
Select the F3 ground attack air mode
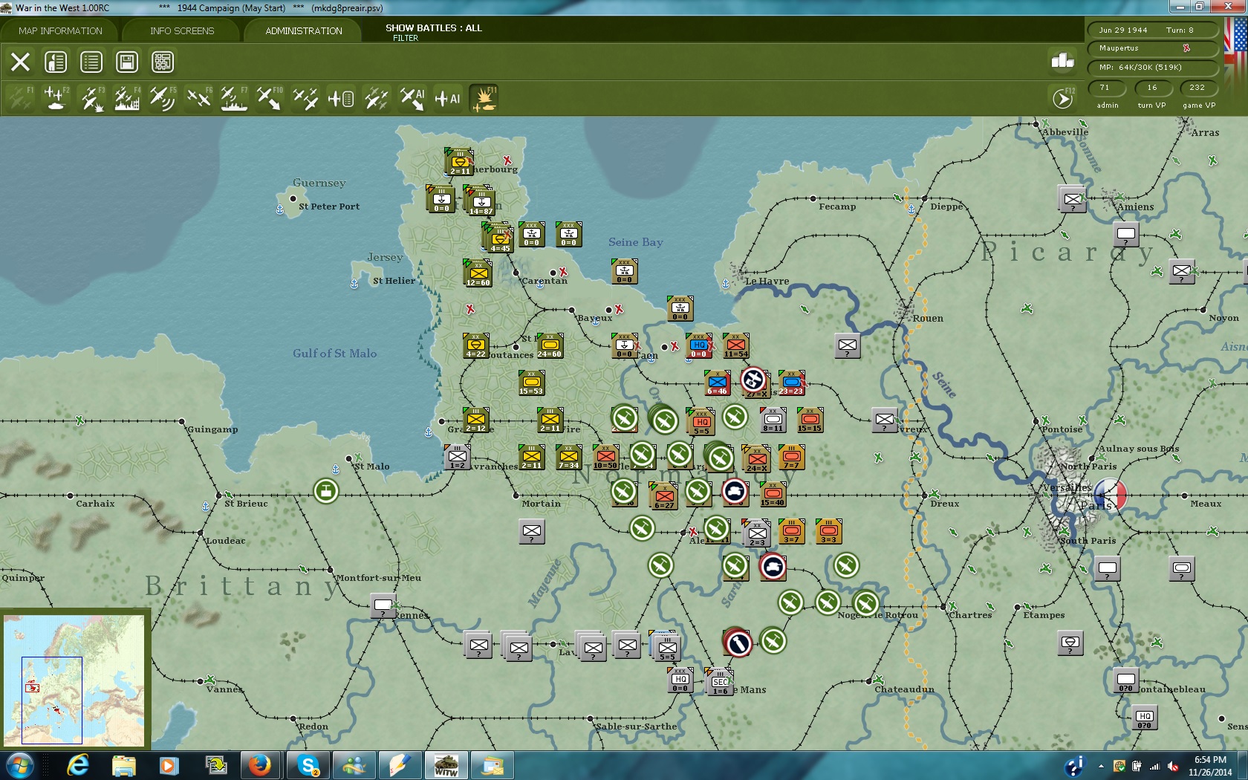pyautogui.click(x=91, y=98)
